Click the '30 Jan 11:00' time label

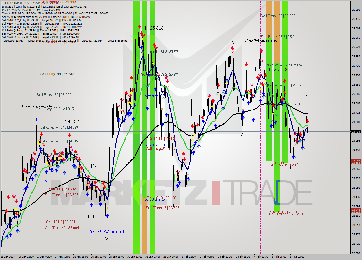(x=135, y=257)
